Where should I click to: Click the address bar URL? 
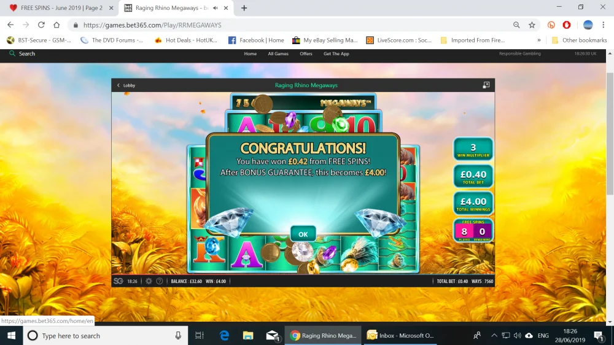coord(152,25)
